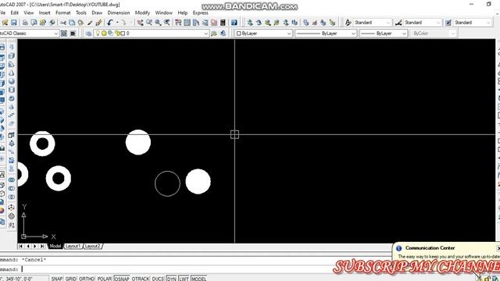Click the last-tab navigation arrow near Model tab
Viewport: 500px width, 281px height.
42,246
